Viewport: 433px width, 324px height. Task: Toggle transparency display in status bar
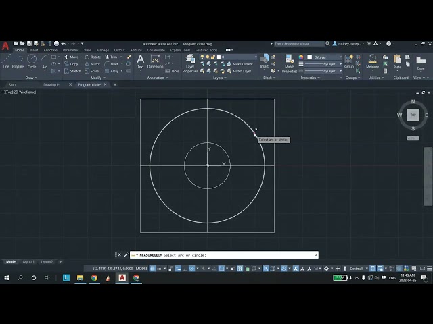(240, 269)
